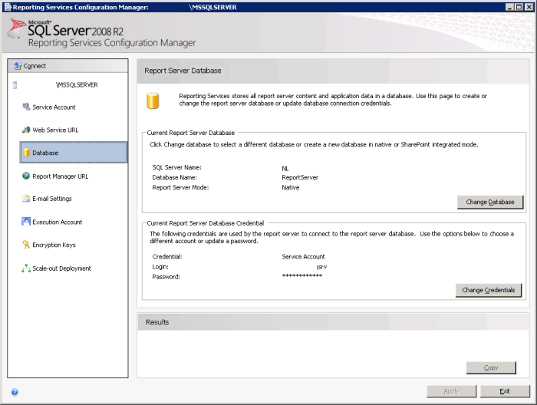537x405 pixels.
Task: Click the Execution Account user icon
Action: click(x=26, y=222)
